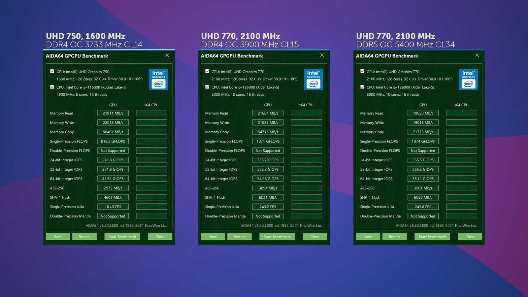Toggle GPU UHD Graphics 770 checkbox in DDR5 window
The width and height of the screenshot is (528, 297).
point(362,71)
